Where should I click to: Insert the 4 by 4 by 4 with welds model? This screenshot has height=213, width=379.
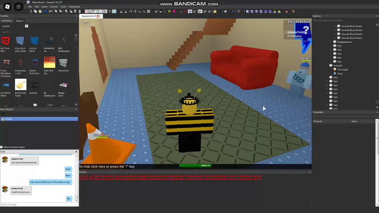tap(20, 44)
